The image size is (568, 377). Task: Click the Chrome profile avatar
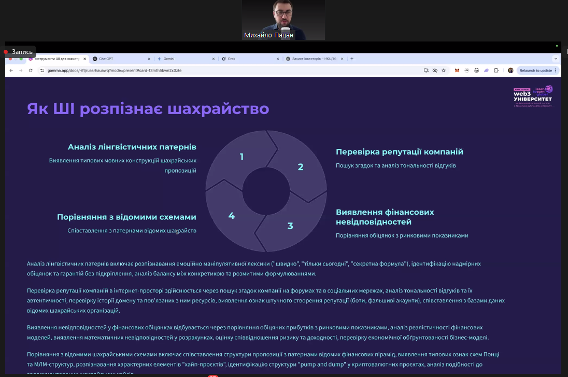(510, 70)
